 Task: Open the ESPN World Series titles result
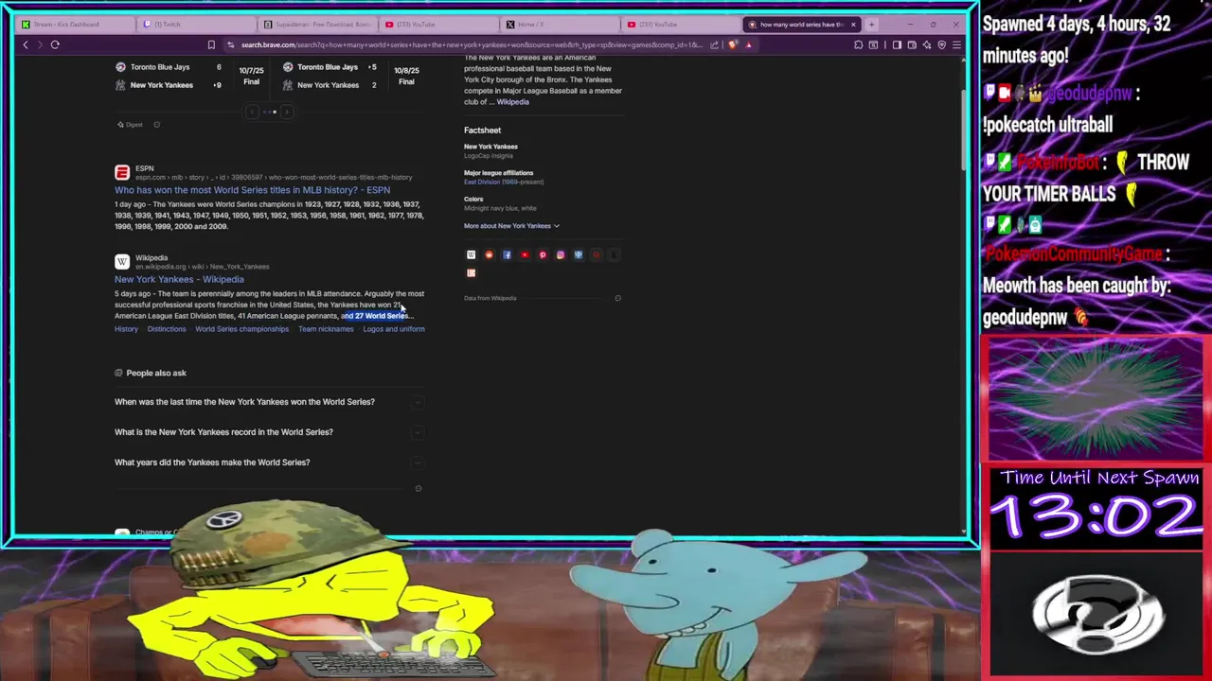click(252, 190)
